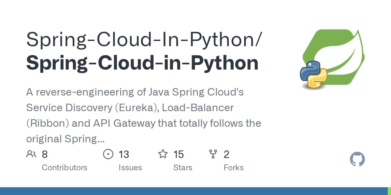Click the contributors people icon
Viewport: 391px width, 195px height.
(31, 154)
